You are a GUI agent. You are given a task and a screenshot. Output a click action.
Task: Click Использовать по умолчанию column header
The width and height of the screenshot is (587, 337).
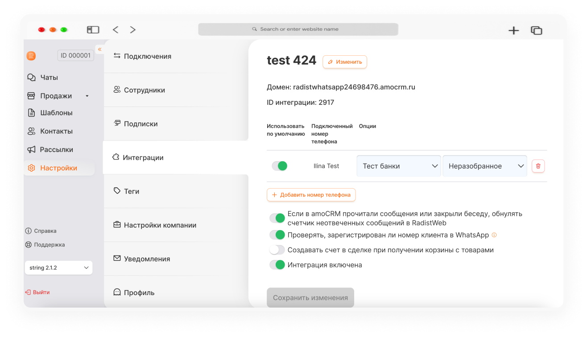tap(286, 130)
